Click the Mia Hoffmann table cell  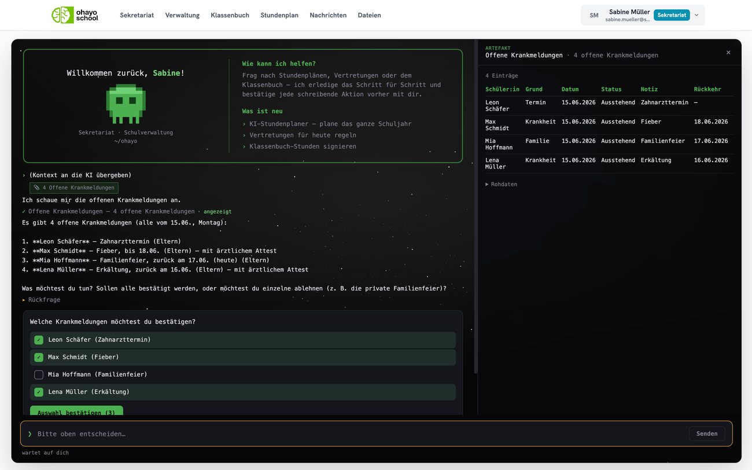[499, 144]
